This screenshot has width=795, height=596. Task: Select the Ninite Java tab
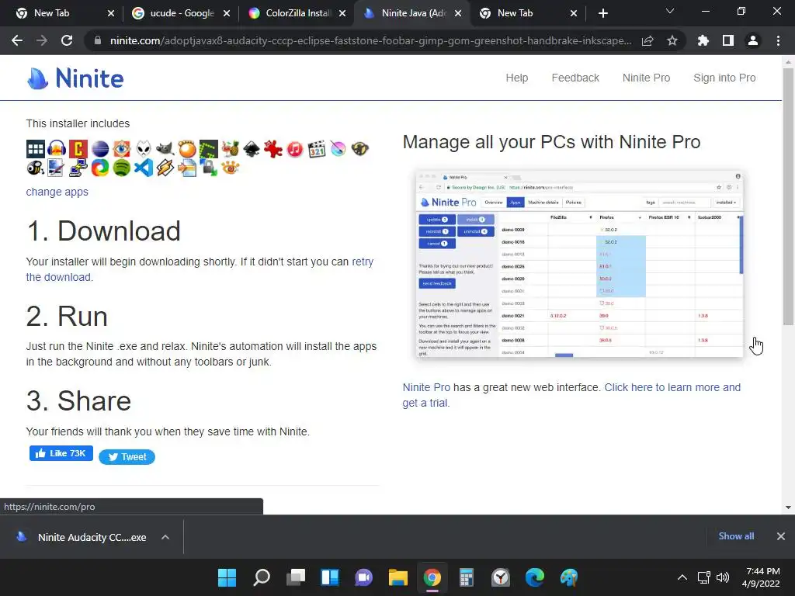[x=413, y=13]
